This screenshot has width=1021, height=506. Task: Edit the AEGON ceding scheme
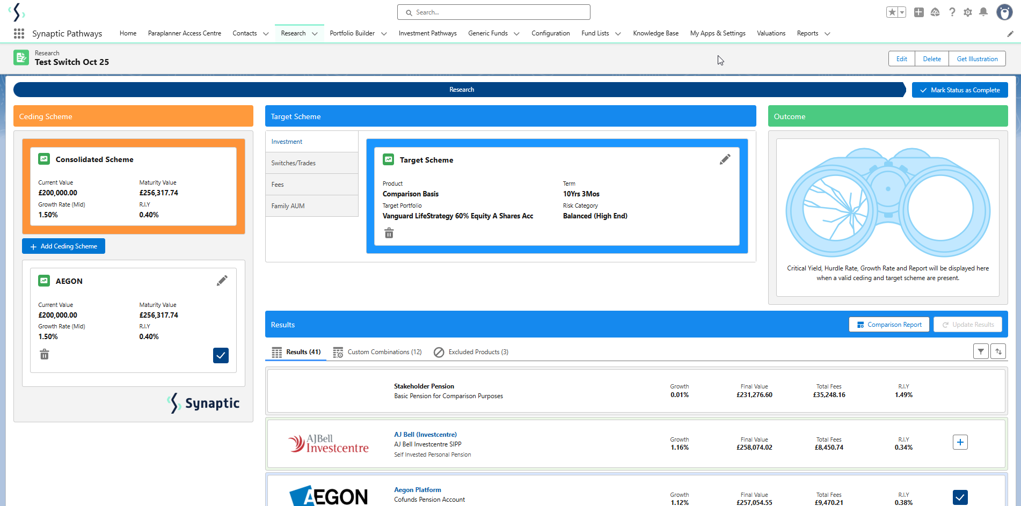pos(222,281)
